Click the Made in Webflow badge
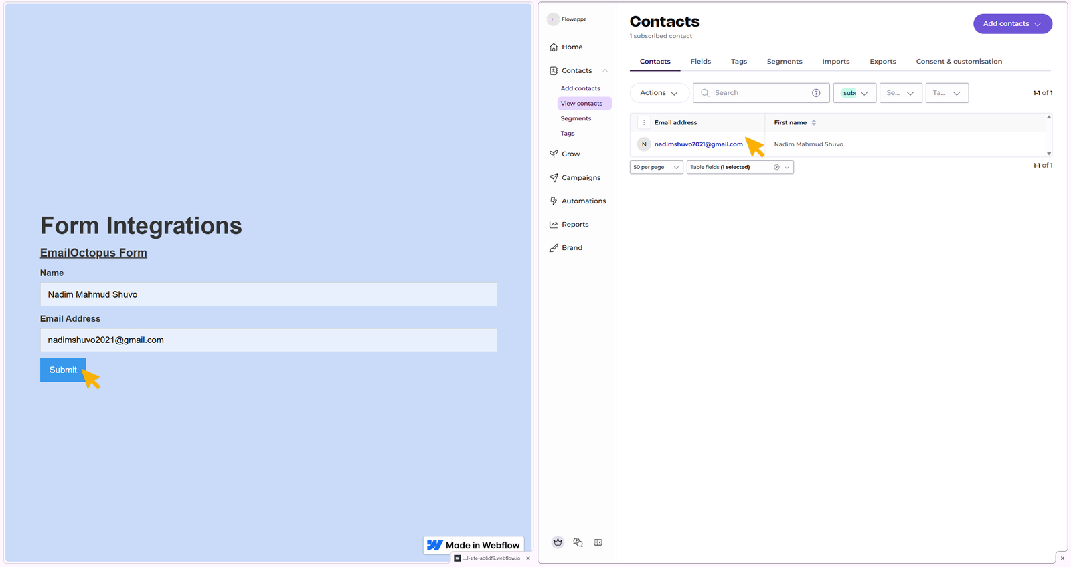 474,546
